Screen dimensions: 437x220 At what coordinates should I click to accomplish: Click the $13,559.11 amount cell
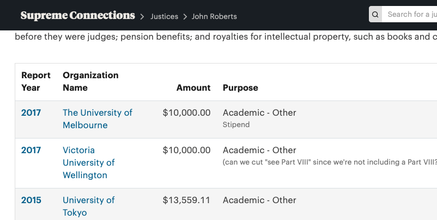click(186, 200)
